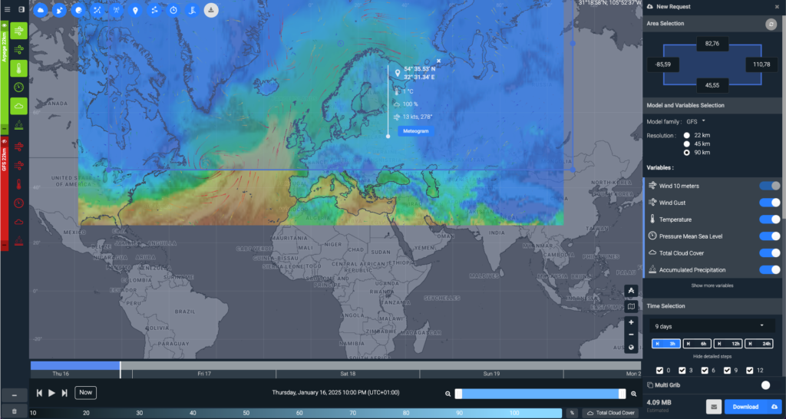Image resolution: width=786 pixels, height=419 pixels.
Task: Toggle the side panel layout icon
Action: point(21,9)
